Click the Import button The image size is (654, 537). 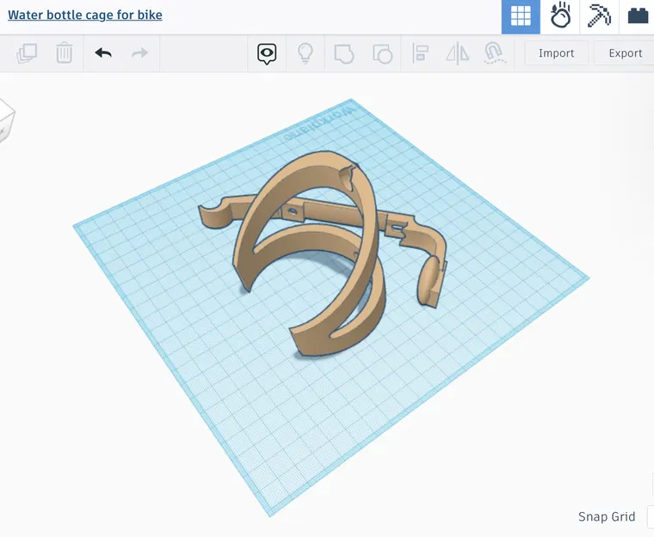pyautogui.click(x=557, y=53)
